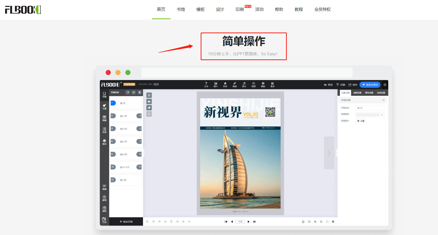This screenshot has width=438, height=235.
Task: Select the 音乐 music tool
Action: (x=244, y=85)
